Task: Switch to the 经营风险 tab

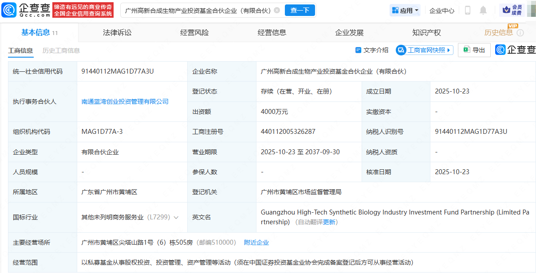Action: (x=194, y=32)
